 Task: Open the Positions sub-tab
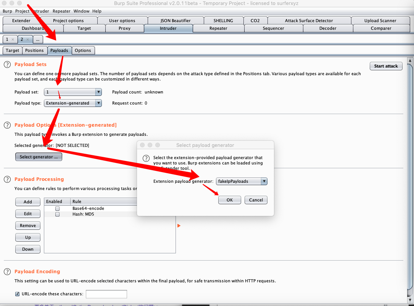coord(34,50)
